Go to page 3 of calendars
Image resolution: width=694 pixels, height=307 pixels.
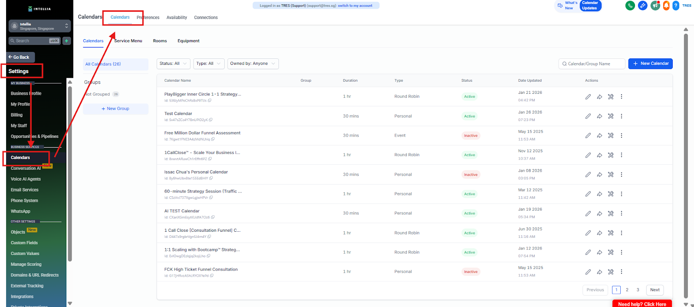638,290
